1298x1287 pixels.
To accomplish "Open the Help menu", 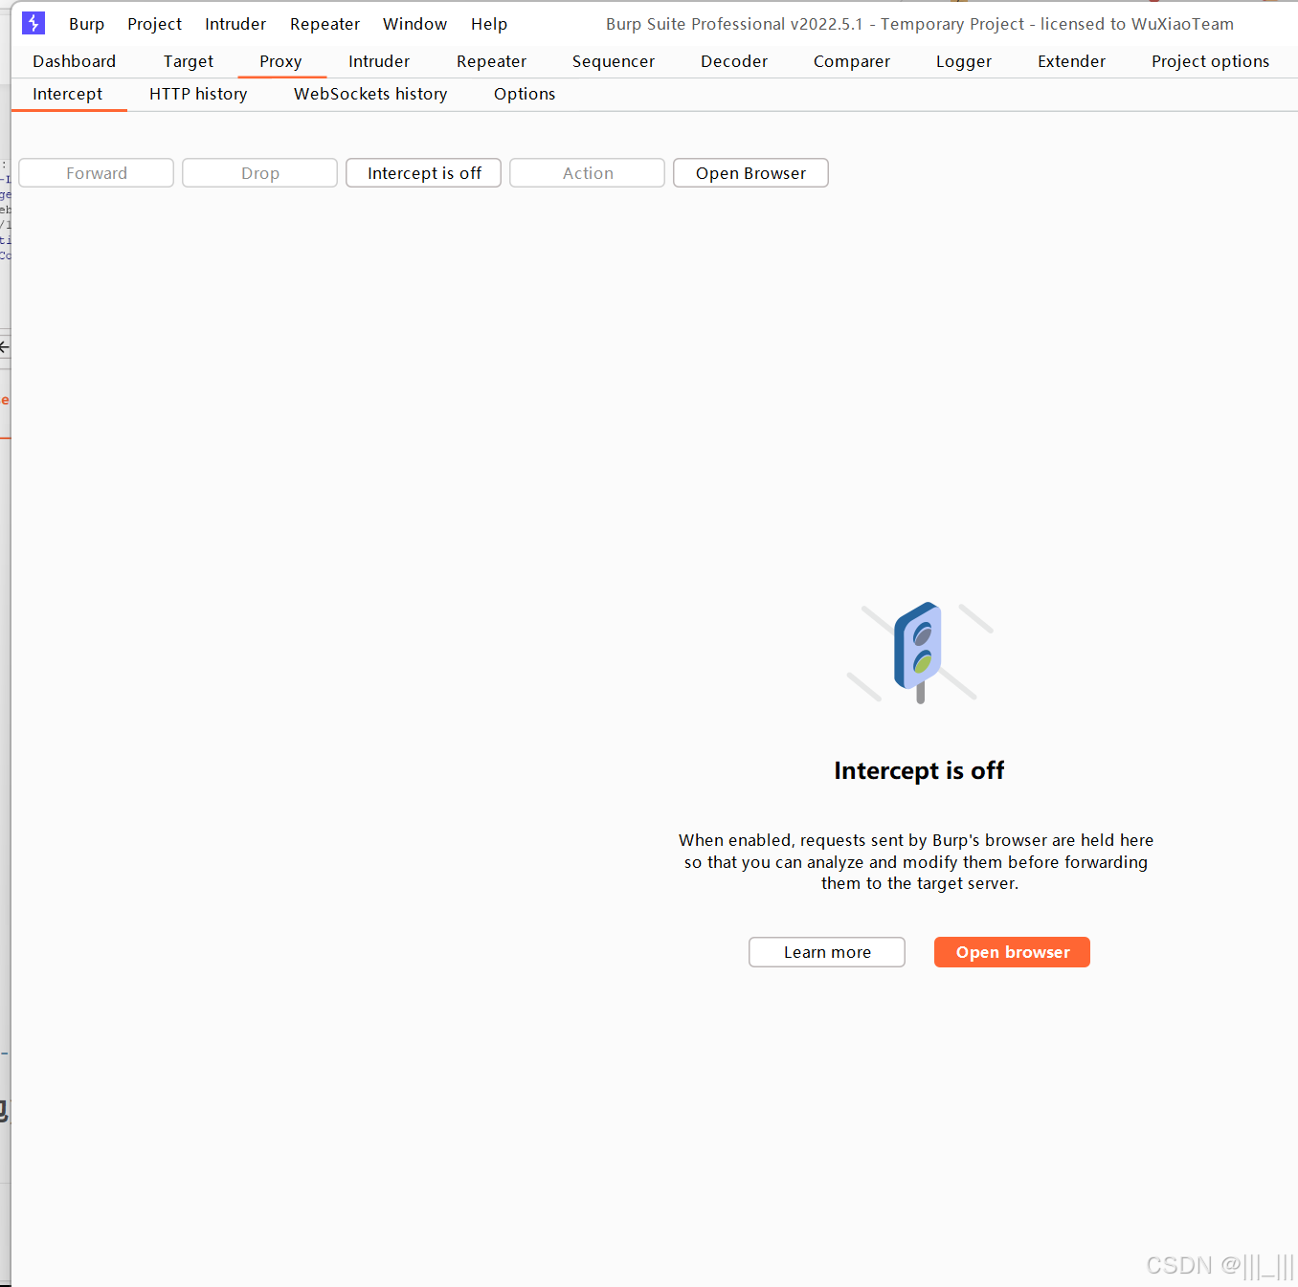I will [x=488, y=24].
